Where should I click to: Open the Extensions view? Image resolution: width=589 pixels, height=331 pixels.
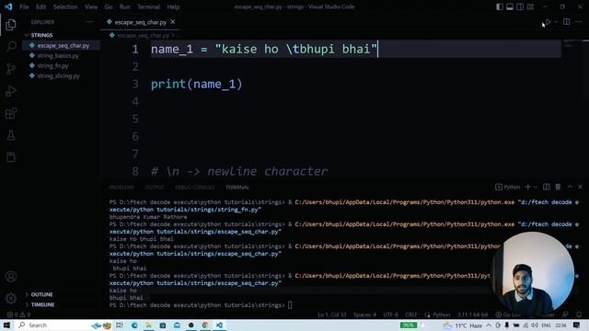(11, 113)
